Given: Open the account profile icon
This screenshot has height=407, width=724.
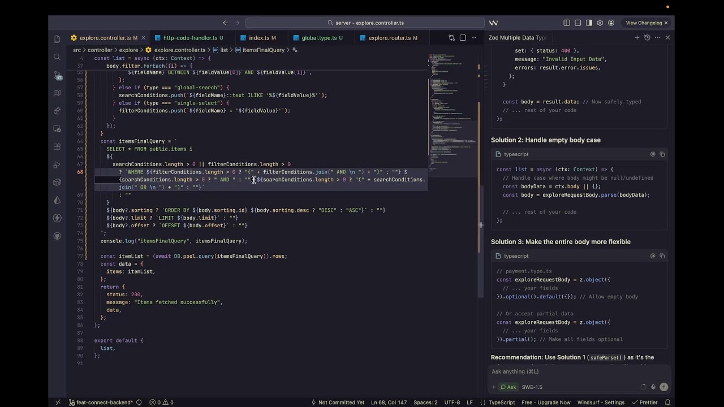Looking at the screenshot, I should point(611,23).
